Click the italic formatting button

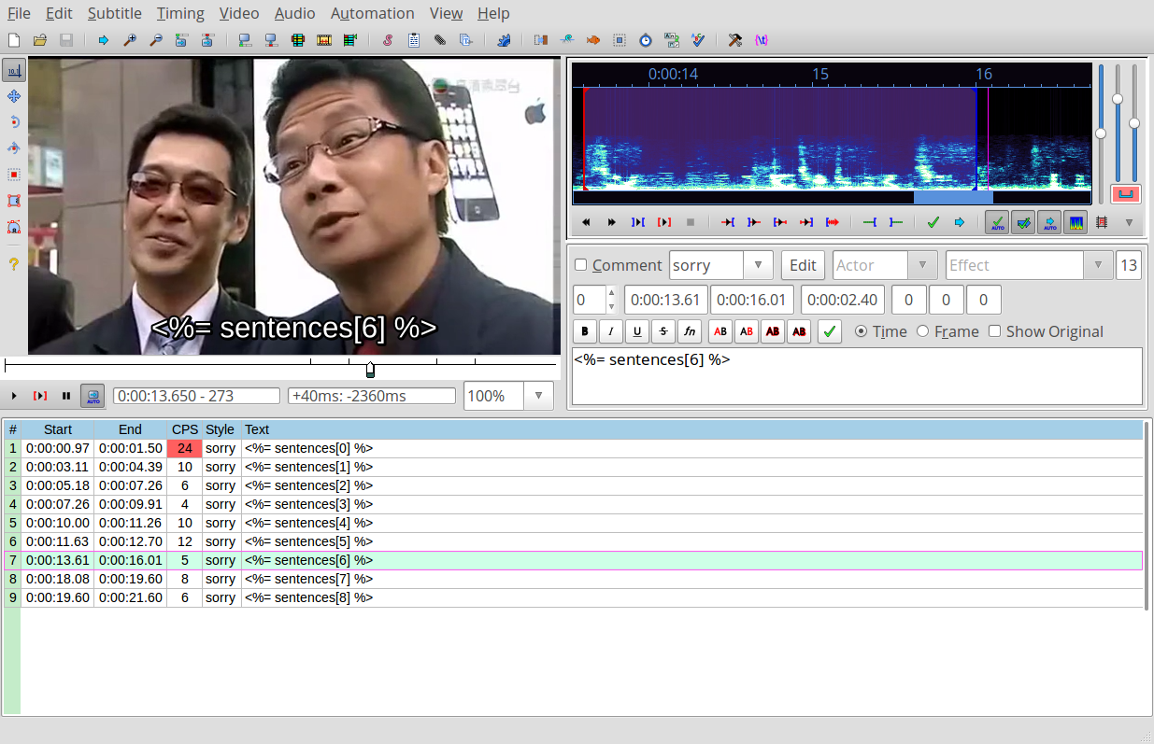[611, 331]
